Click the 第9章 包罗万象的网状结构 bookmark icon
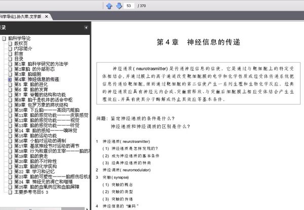The image size is (304, 210). tap(10, 105)
